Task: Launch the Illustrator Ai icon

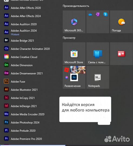Action: (x=6, y=89)
